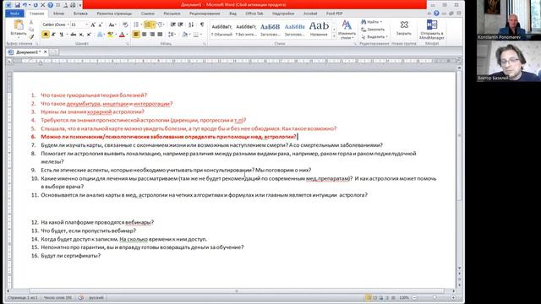This screenshot has height=304, width=541.
Task: Switch to the Вид ribbon tab
Action: [233, 14]
